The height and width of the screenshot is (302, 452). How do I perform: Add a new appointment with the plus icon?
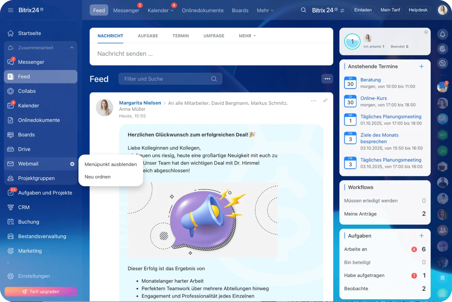[421, 67]
